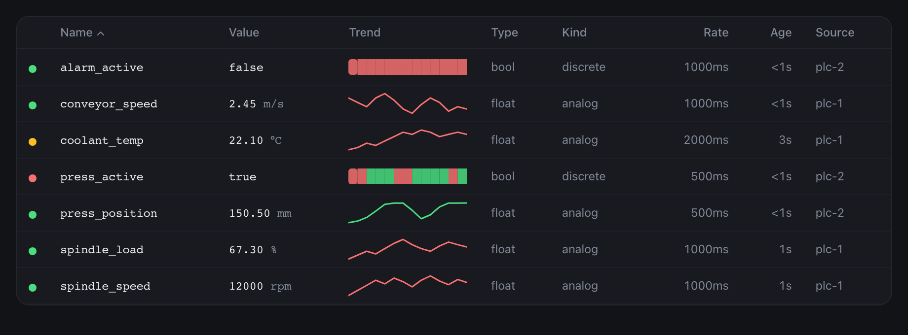
Task: Click the value 150.50 mm
Action: click(x=260, y=213)
